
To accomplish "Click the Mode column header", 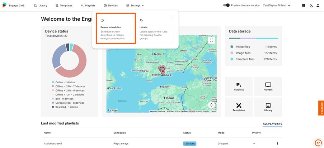I will coord(221,133).
